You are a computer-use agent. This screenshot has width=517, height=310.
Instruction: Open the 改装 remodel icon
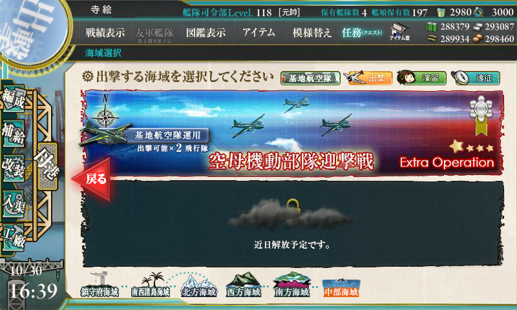click(x=14, y=169)
